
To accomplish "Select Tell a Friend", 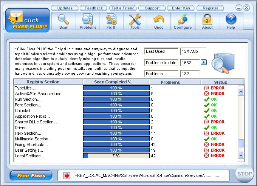I will point(123,8).
